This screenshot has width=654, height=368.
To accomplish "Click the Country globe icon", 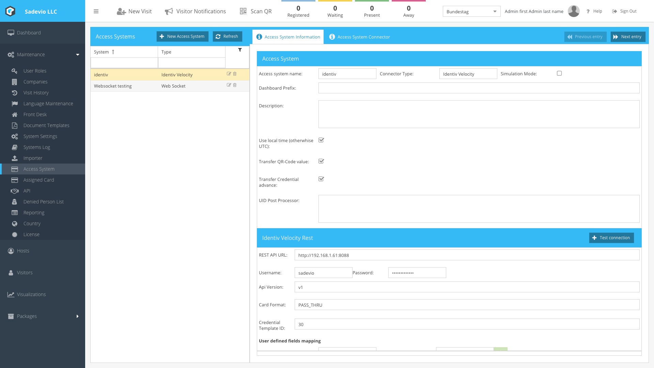I will click(x=14, y=224).
